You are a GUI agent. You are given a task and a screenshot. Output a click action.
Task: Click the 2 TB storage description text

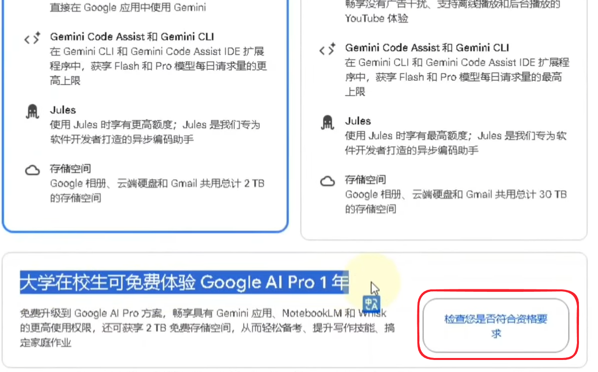157,191
